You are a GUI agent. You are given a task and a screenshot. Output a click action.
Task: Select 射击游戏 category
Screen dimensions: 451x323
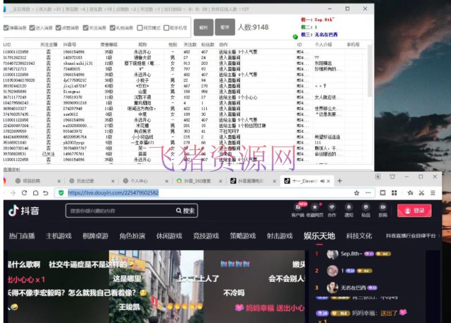pos(280,236)
